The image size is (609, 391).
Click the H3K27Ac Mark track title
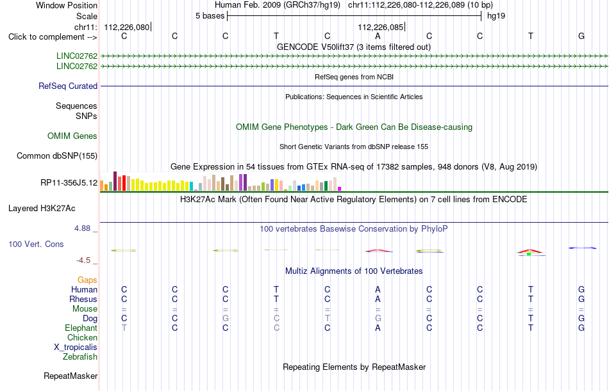[x=354, y=200]
